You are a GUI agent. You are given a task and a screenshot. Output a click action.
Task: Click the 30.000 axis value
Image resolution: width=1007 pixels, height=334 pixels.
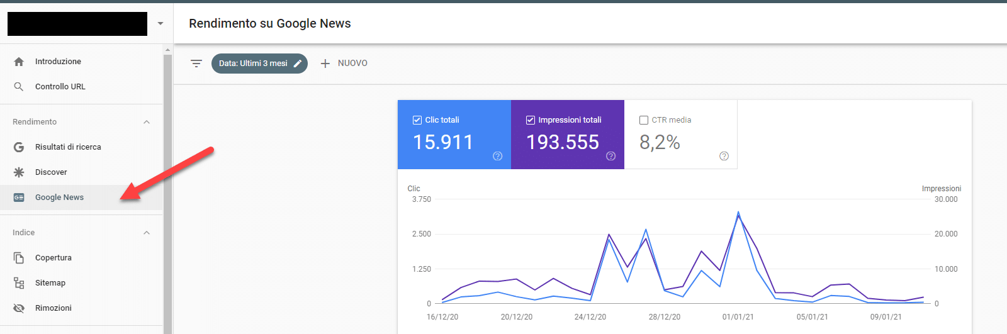click(x=946, y=199)
